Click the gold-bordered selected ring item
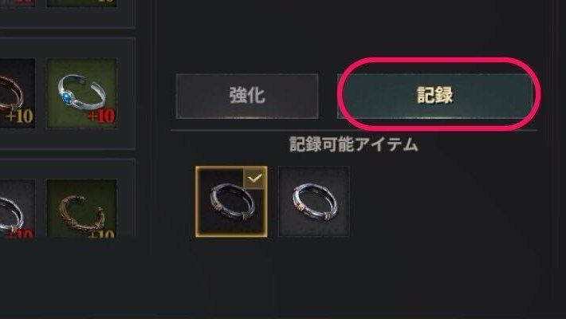Screen dimensions: 566x319 tap(231, 202)
